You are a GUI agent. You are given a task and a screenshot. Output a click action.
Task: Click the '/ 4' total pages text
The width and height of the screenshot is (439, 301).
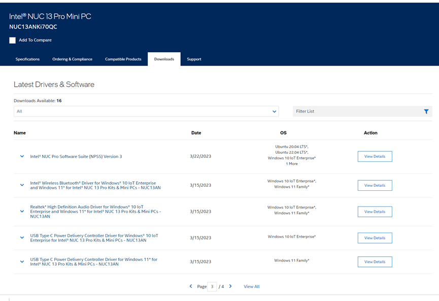tap(221, 286)
